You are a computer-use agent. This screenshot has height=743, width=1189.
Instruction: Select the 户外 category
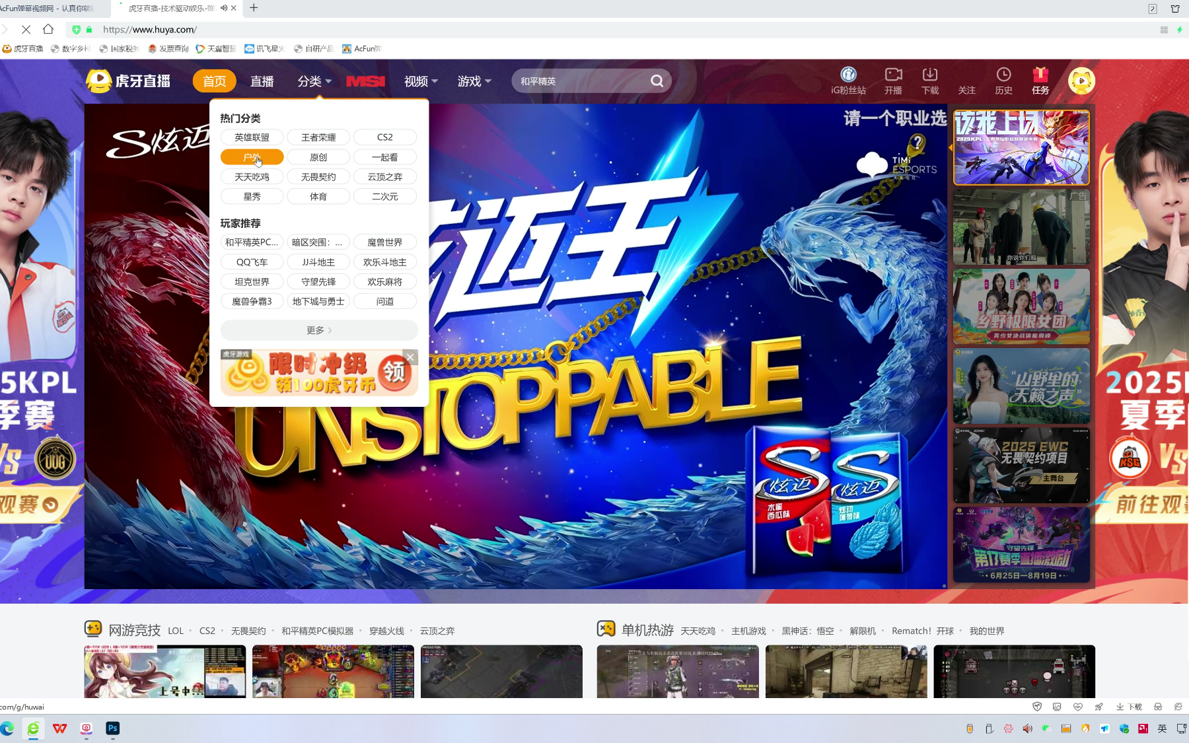[x=252, y=157]
